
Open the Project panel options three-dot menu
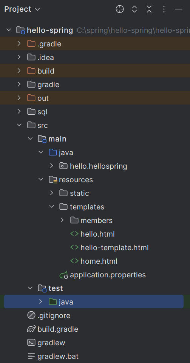click(164, 9)
